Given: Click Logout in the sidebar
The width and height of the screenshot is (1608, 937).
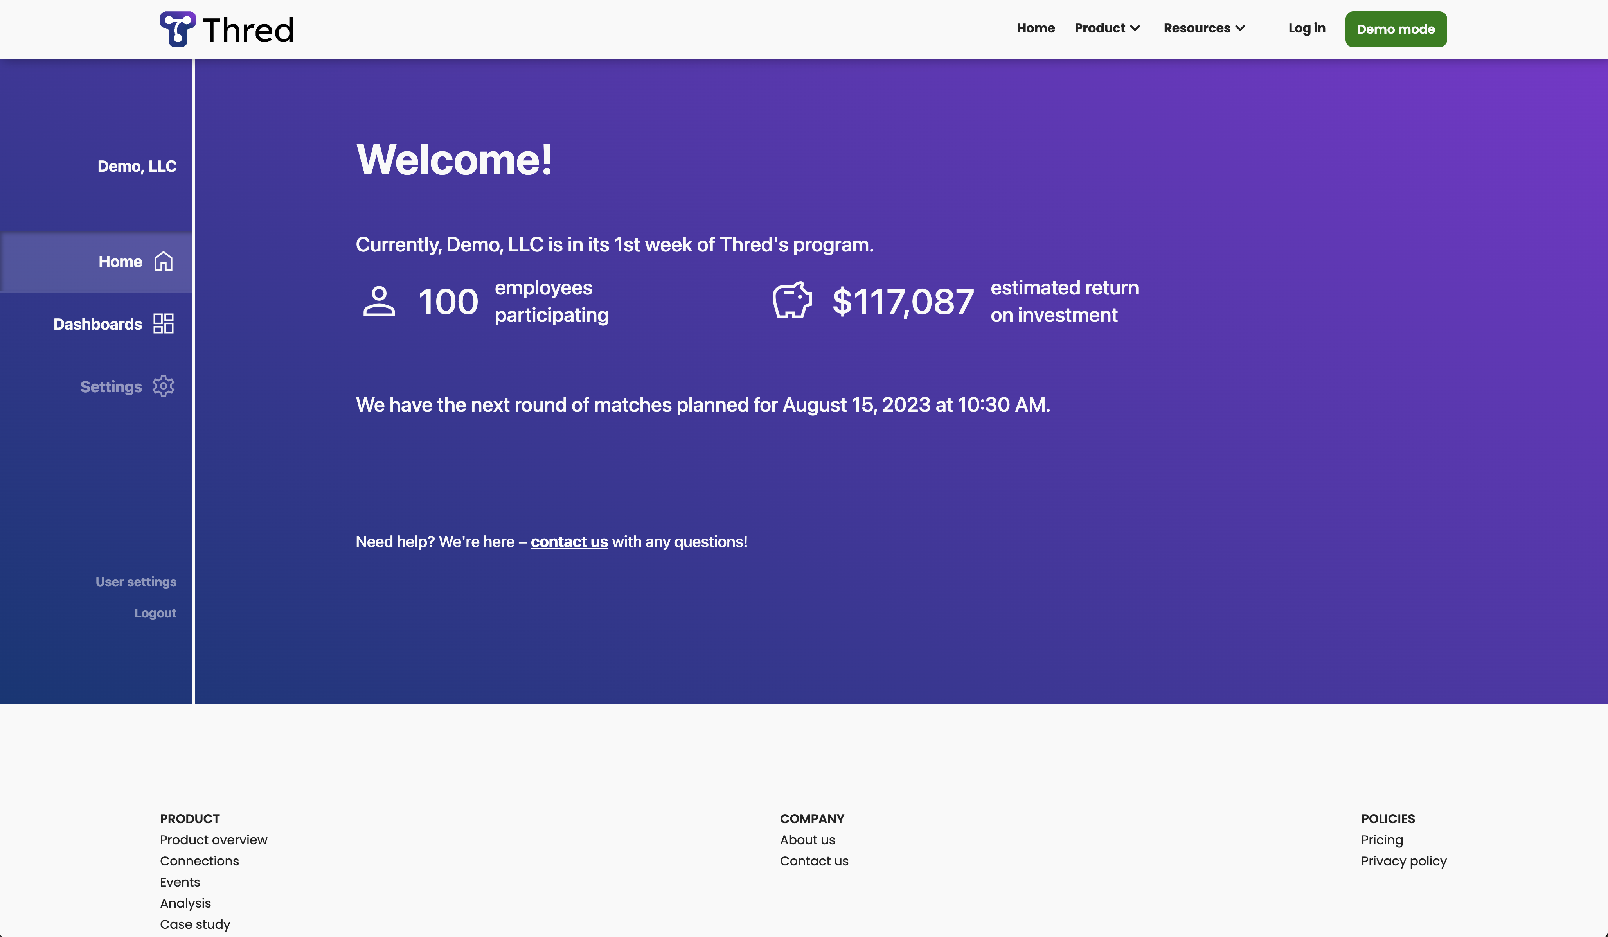Looking at the screenshot, I should 155,613.
